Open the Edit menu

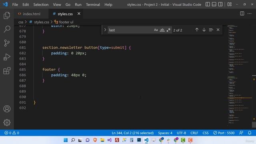pyautogui.click(x=26, y=4)
